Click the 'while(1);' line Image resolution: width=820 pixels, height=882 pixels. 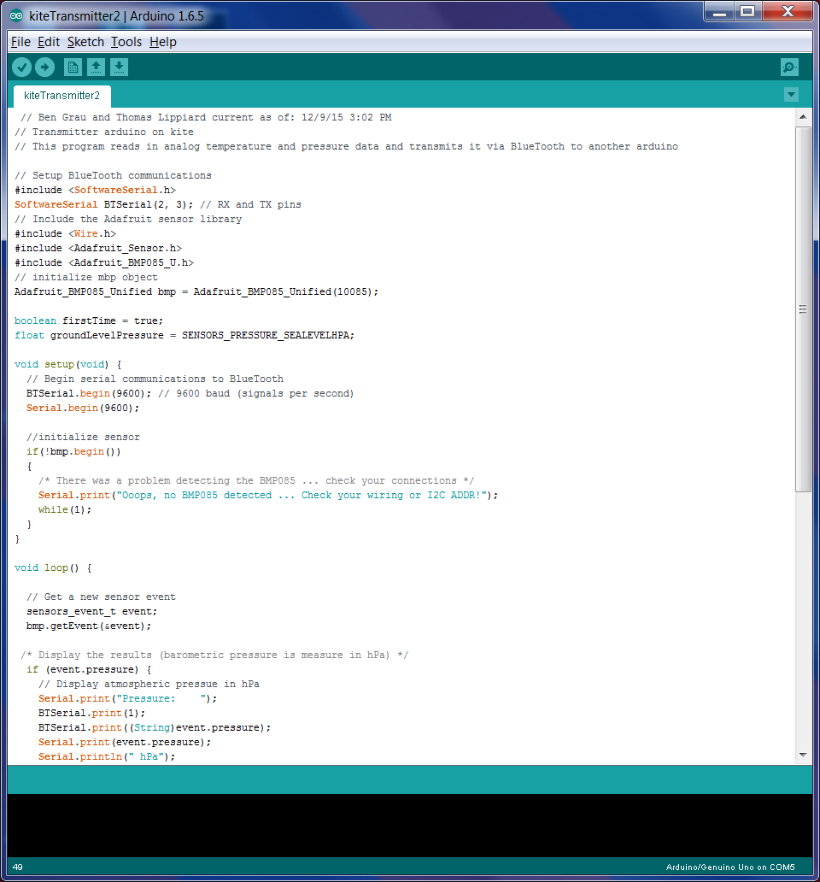pos(65,509)
